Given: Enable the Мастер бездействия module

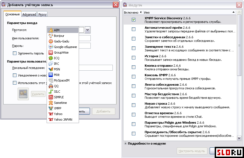Looking at the screenshot, I should (x=133, y=95).
